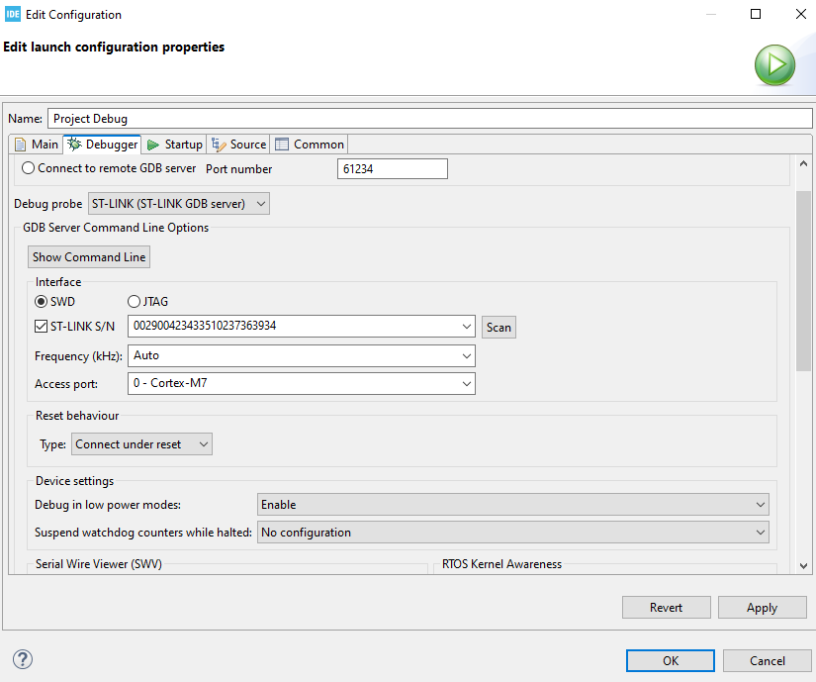Click the icon on the Main tab

point(21,143)
